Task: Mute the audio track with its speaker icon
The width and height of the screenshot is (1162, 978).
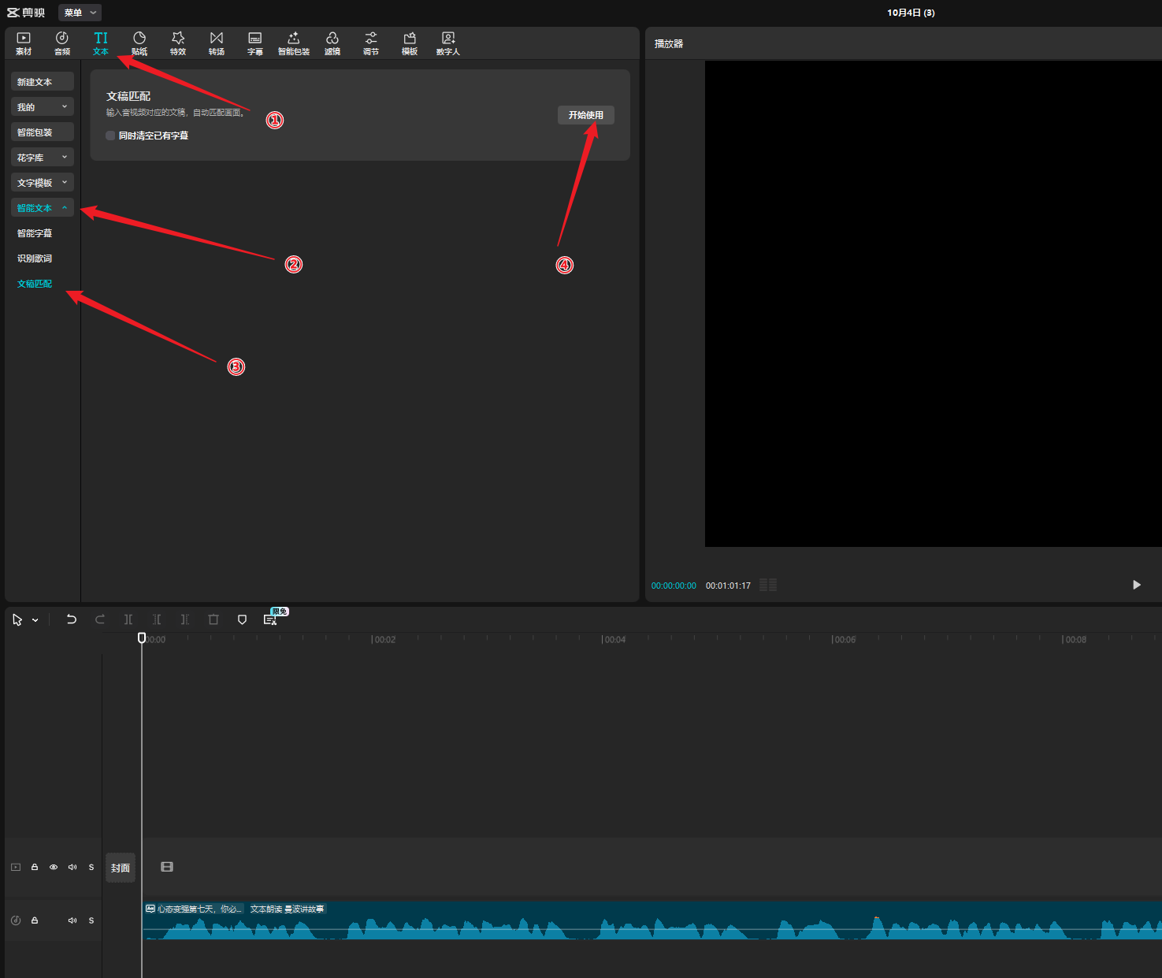Action: [x=72, y=920]
